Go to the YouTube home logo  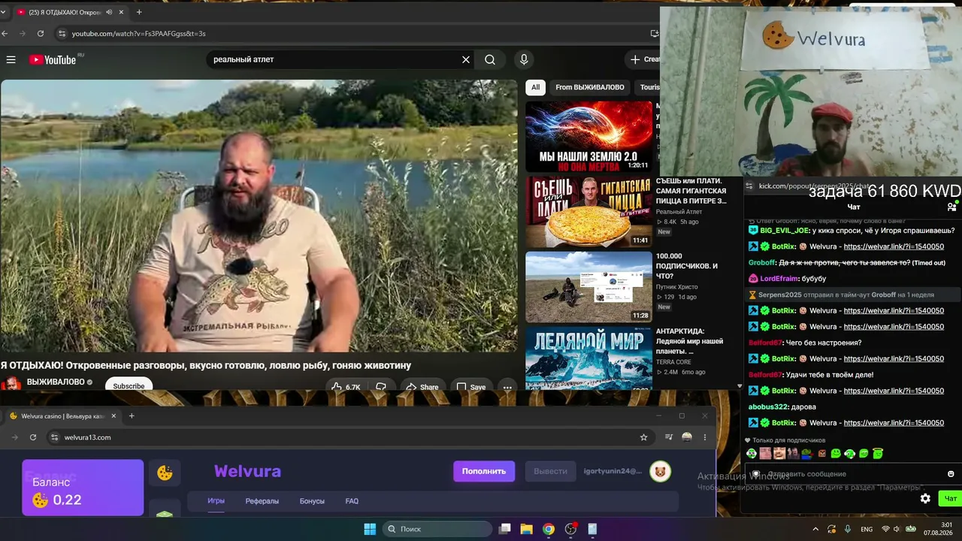point(53,59)
